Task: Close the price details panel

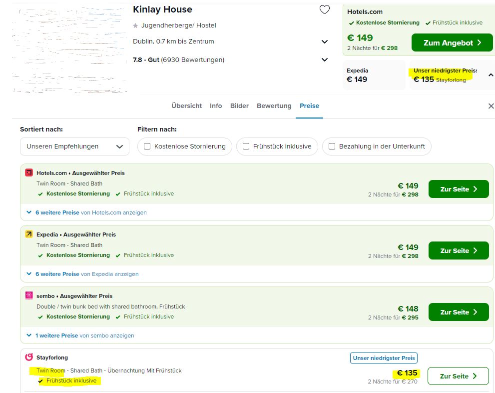Action: pyautogui.click(x=491, y=106)
